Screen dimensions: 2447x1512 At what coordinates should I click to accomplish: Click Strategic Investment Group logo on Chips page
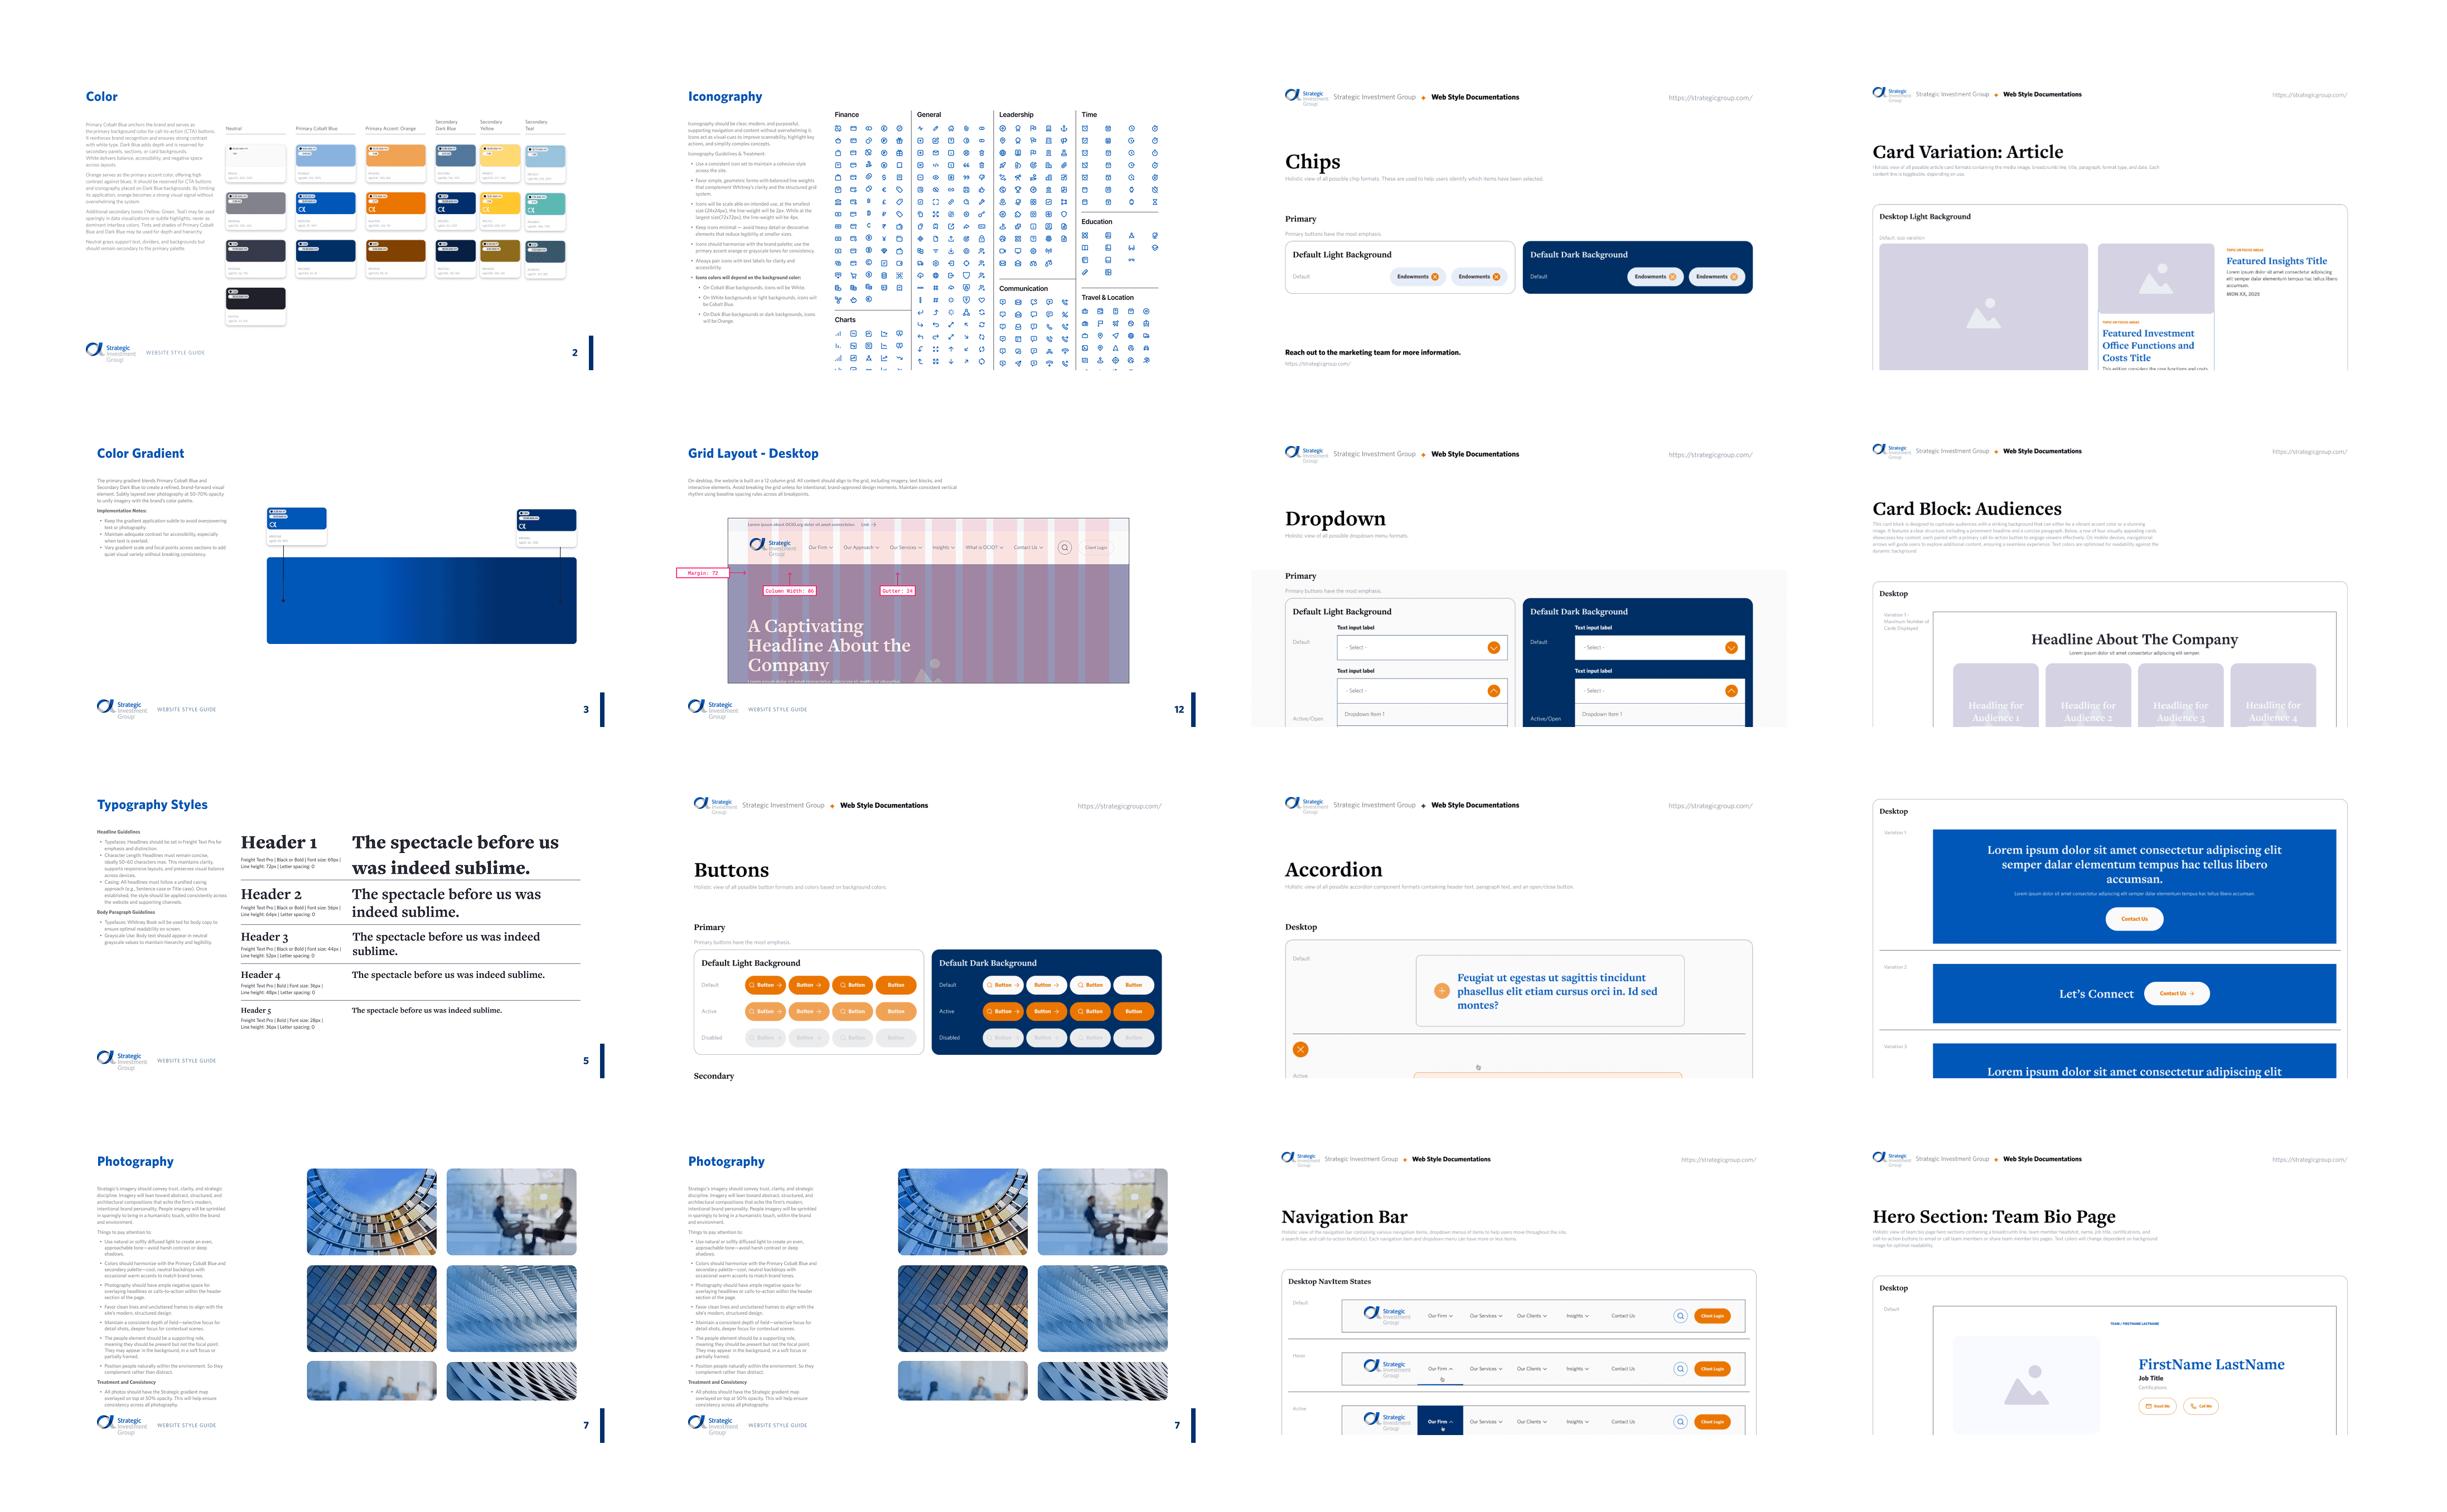[x=1306, y=97]
